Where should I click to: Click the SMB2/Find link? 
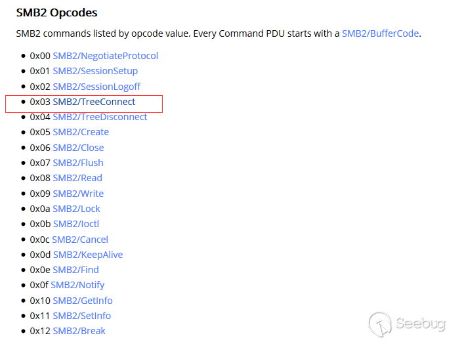point(75,270)
